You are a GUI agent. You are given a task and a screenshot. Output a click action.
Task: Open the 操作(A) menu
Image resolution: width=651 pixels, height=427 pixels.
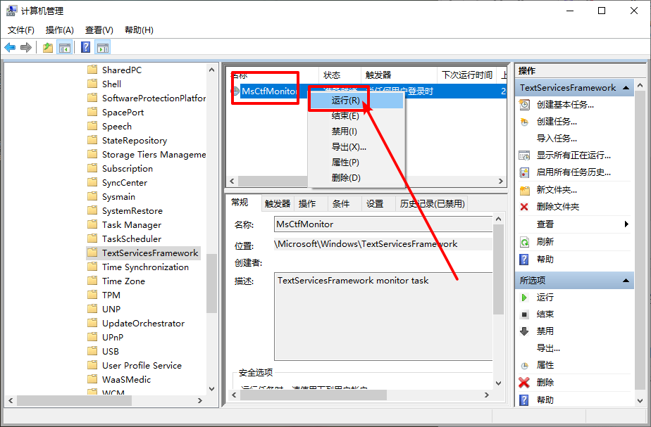[x=59, y=30]
